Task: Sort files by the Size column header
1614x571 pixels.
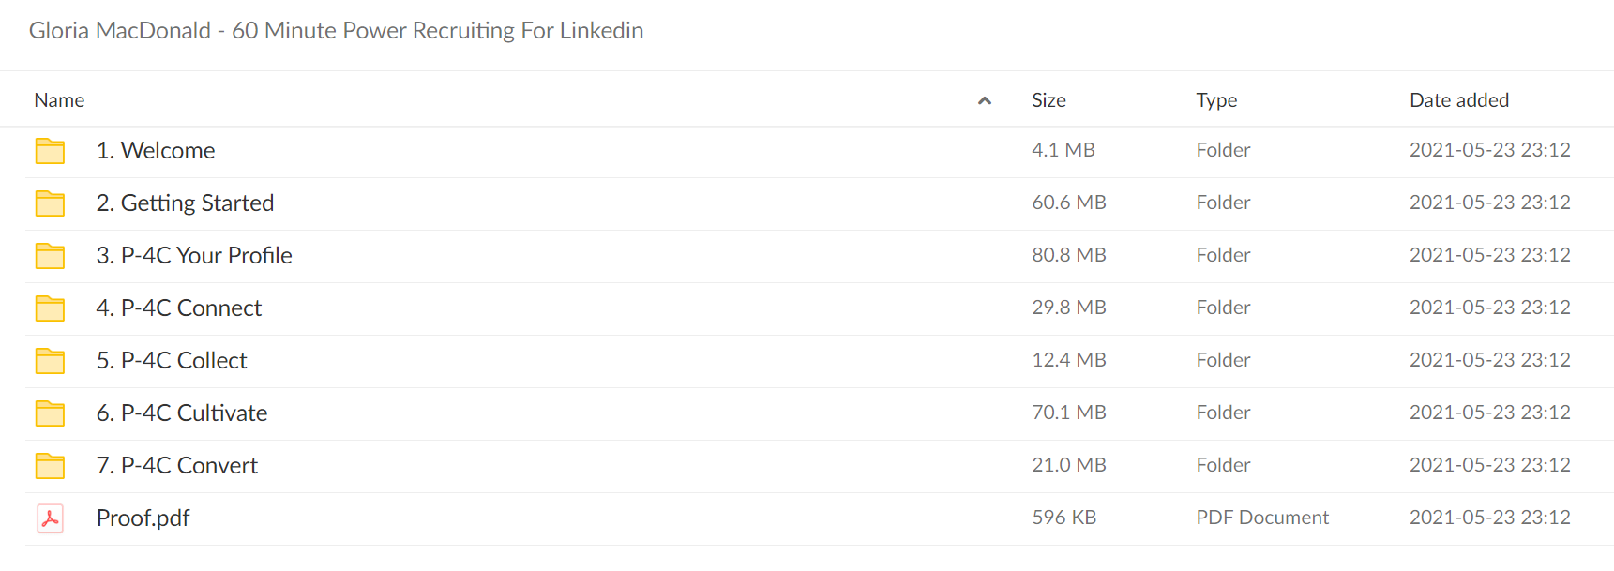Action: tap(1048, 100)
